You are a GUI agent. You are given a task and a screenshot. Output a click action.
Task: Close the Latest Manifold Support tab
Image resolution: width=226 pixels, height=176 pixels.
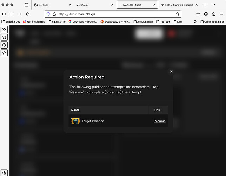(197, 5)
